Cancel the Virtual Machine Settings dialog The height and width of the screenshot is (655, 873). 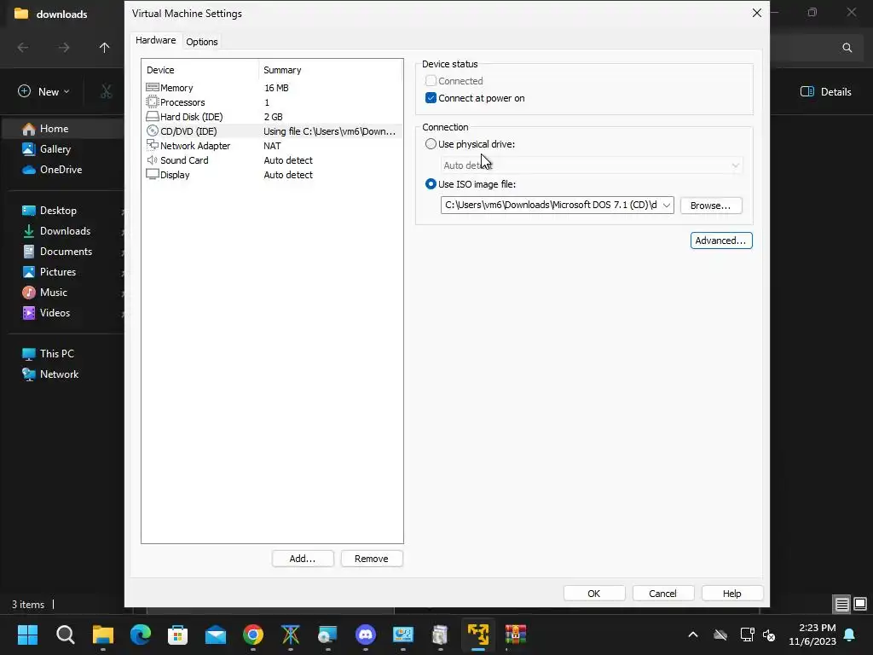click(662, 594)
